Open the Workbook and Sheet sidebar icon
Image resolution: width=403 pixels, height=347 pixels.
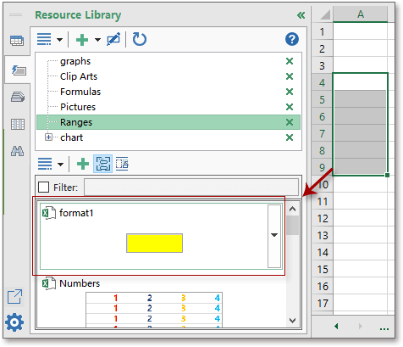tap(17, 41)
